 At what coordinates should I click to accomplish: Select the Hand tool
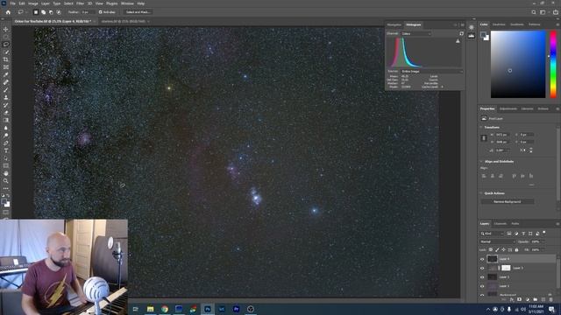[x=6, y=173]
